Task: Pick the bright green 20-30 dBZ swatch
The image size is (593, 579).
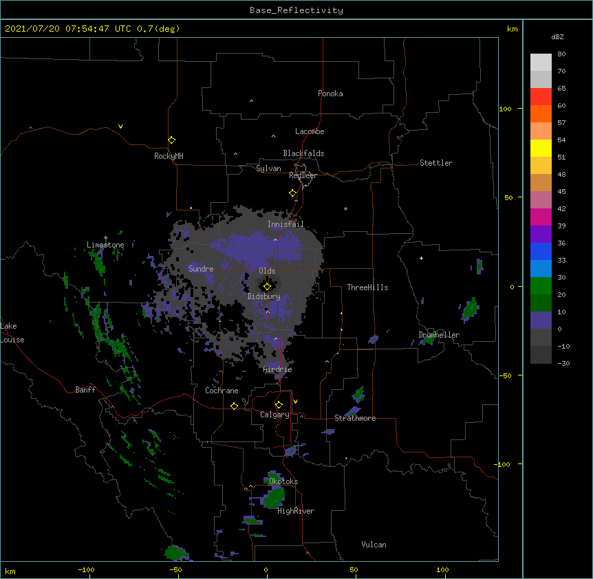Action: tap(541, 286)
